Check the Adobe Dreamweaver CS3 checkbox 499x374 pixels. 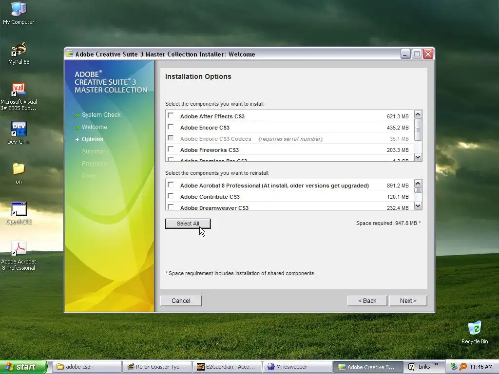[x=171, y=207]
